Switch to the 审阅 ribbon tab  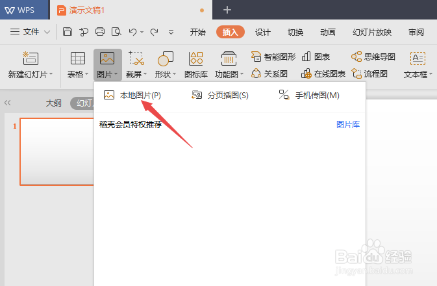pos(416,32)
